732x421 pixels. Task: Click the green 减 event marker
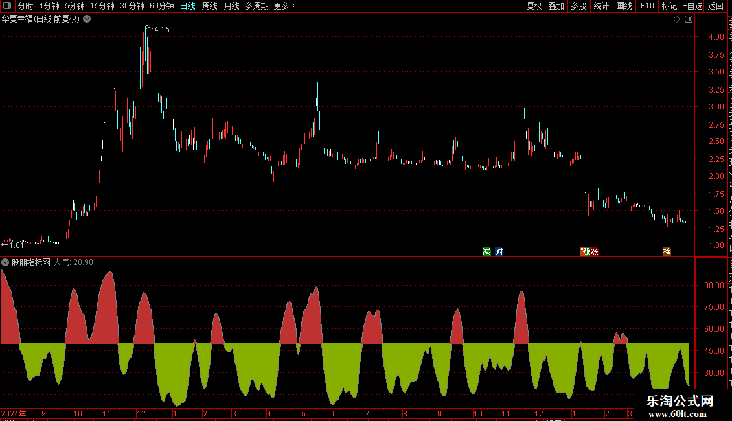[486, 251]
